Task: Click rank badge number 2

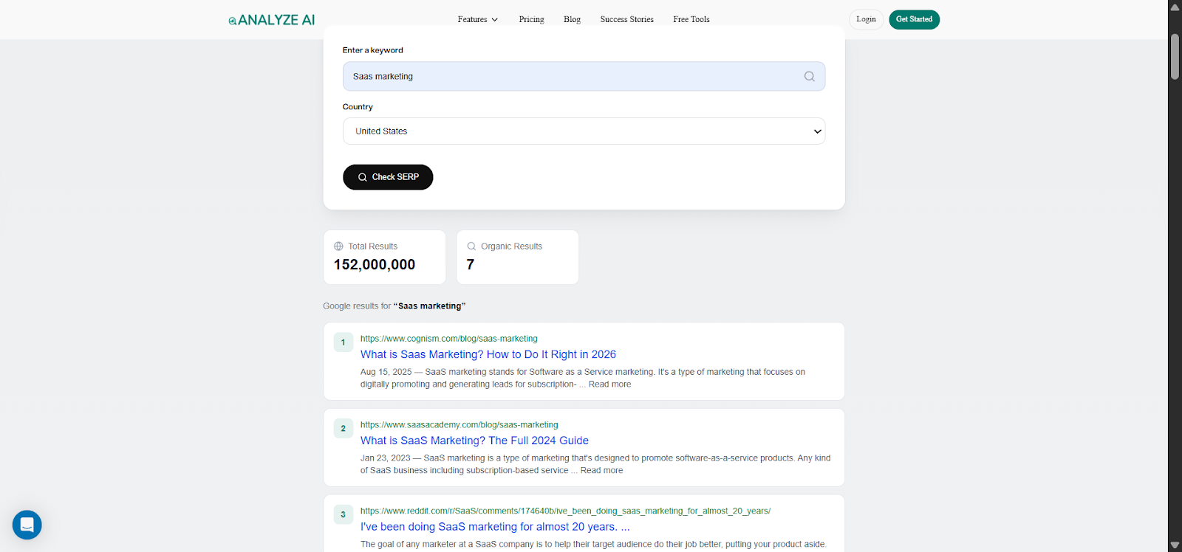Action: pos(343,429)
